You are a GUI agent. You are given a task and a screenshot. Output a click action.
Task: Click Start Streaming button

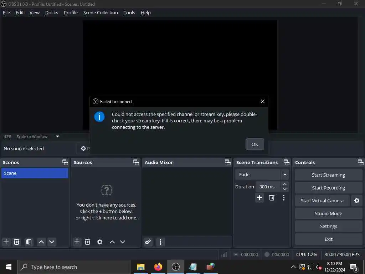[x=328, y=175]
